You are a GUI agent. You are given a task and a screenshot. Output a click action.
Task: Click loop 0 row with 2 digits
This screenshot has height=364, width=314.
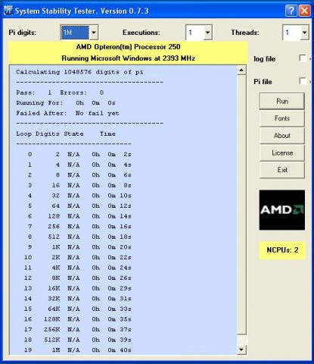(79, 155)
